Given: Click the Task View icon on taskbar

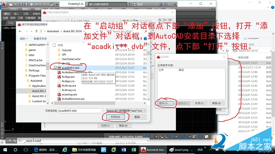Looking at the screenshot, I should click(x=26, y=150).
